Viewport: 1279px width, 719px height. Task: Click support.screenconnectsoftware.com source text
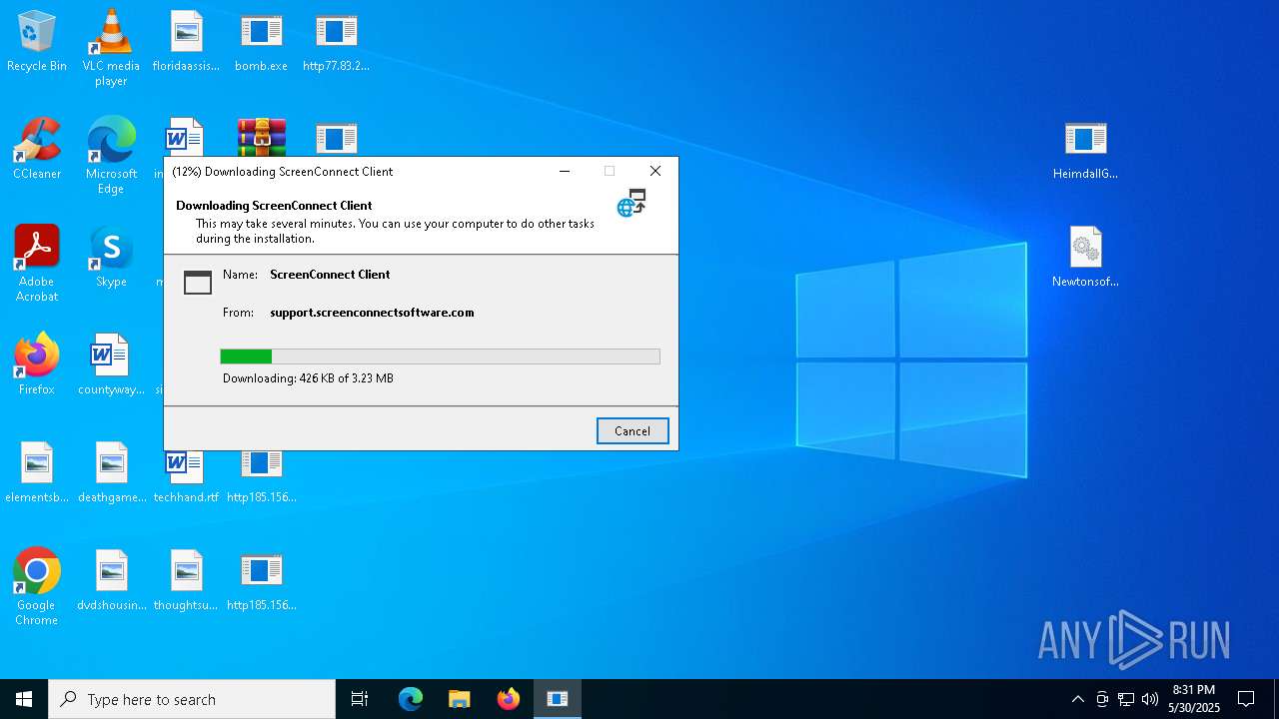coord(372,313)
